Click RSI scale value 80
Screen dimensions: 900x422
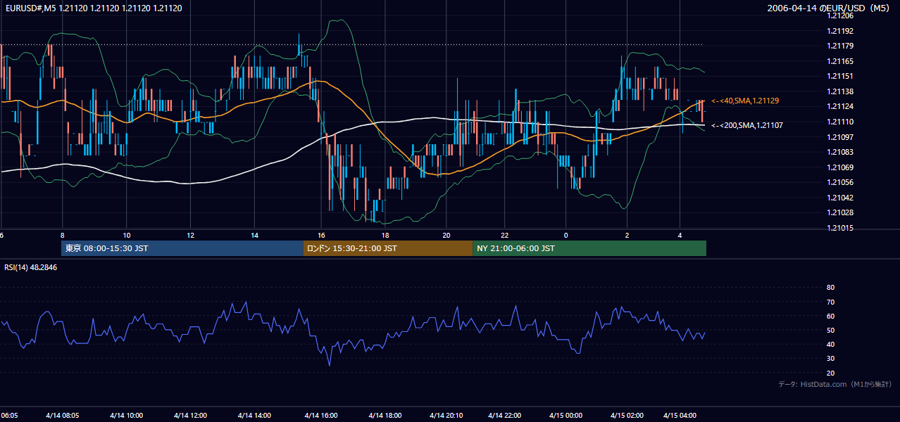click(831, 288)
